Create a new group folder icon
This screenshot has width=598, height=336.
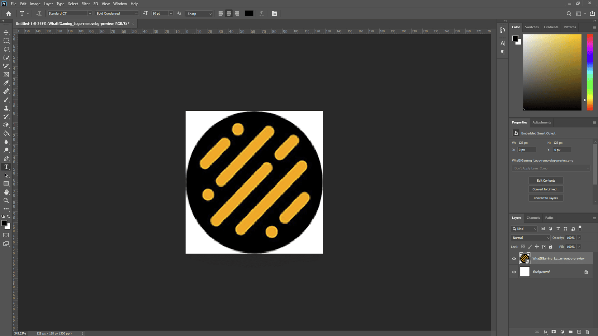tap(571, 332)
